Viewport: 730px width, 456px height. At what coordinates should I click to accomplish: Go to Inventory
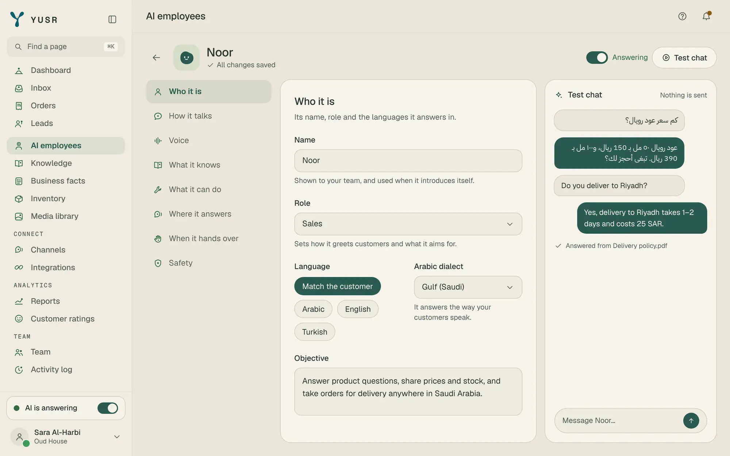click(66, 198)
